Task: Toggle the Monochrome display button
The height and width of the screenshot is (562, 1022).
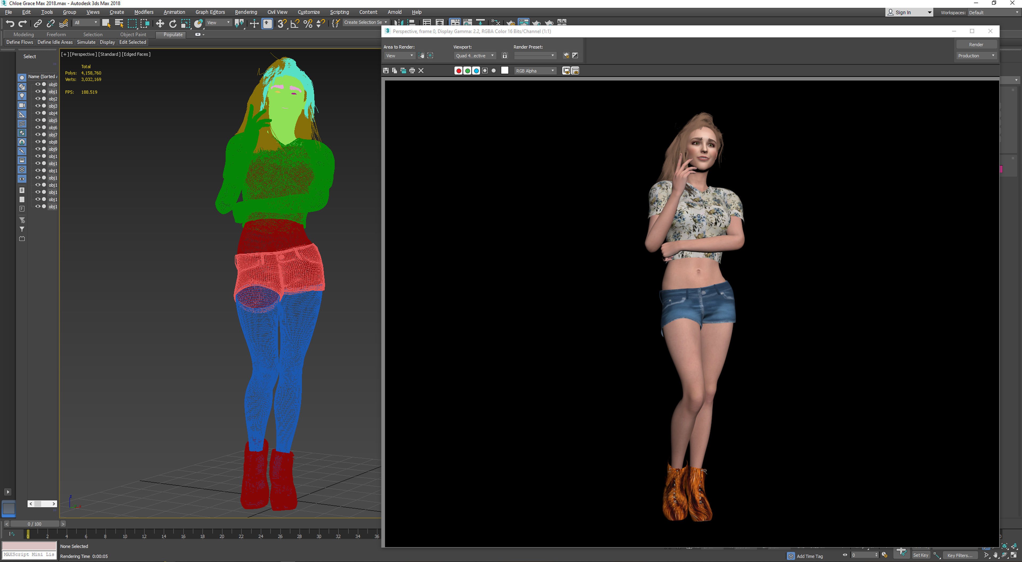Action: point(494,71)
